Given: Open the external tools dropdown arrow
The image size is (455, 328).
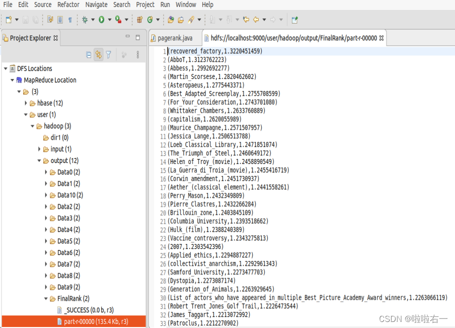Looking at the screenshot, I should point(126,20).
